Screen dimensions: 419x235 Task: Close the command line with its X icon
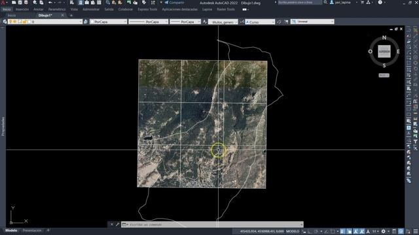pos(112,225)
